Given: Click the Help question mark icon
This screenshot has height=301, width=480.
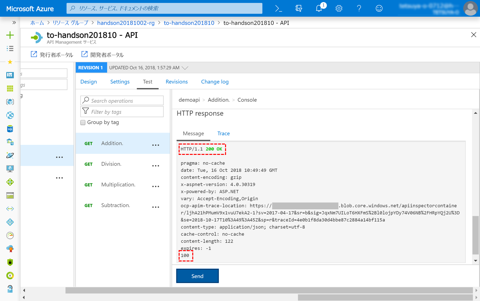Looking at the screenshot, I should point(359,8).
